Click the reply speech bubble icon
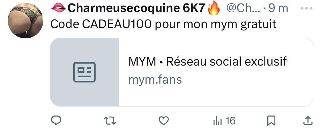The height and width of the screenshot is (130, 322). click(56, 121)
